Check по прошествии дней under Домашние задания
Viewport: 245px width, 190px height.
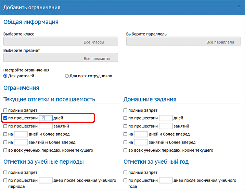[126, 118]
